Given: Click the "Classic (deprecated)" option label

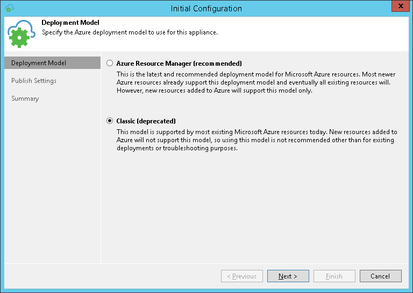Looking at the screenshot, I should (146, 121).
